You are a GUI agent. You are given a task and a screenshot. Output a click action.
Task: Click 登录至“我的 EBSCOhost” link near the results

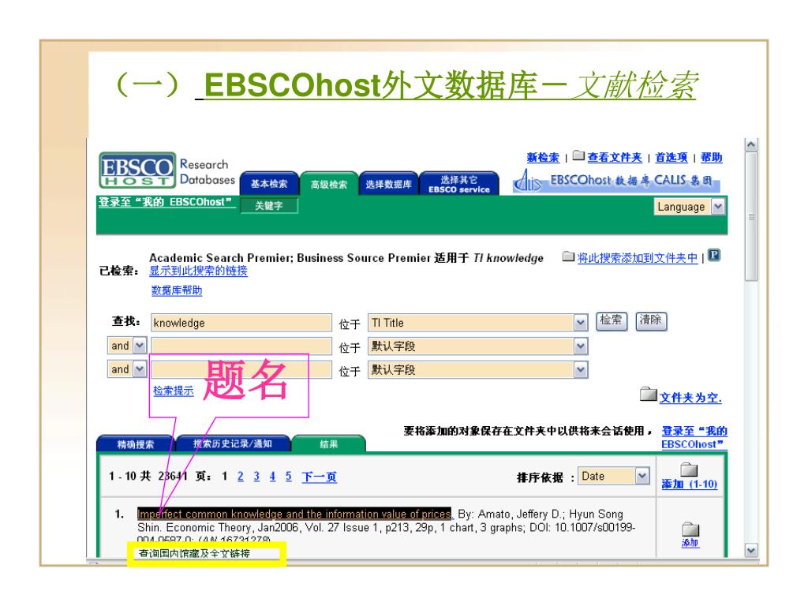click(694, 437)
